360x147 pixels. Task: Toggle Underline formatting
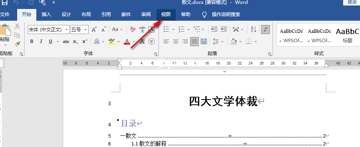coord(50,42)
